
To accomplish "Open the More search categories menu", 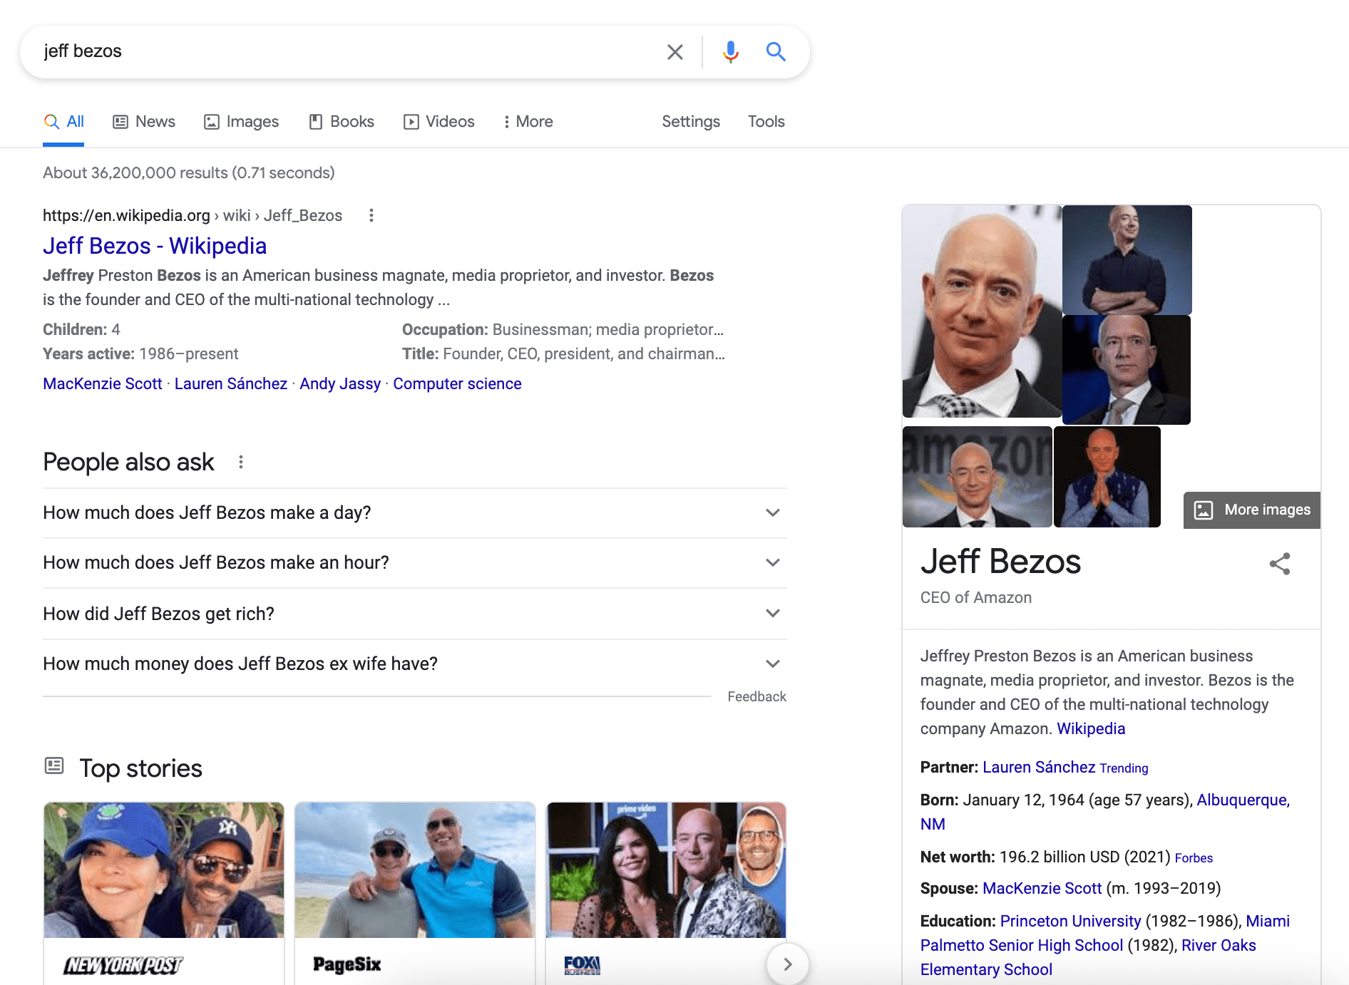I will (528, 122).
